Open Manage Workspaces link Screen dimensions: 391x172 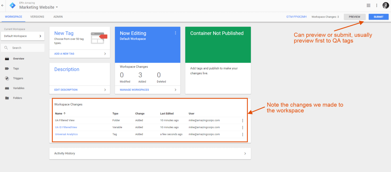coord(134,90)
